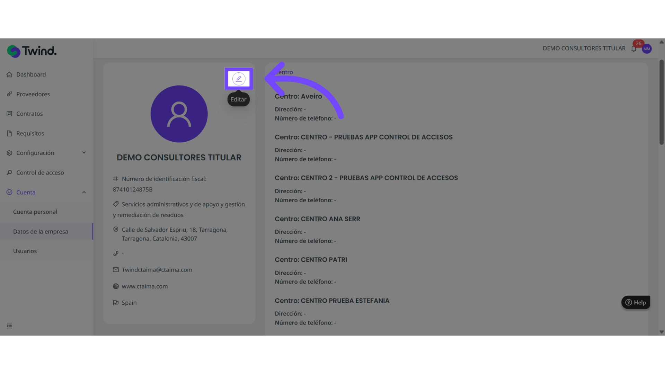The width and height of the screenshot is (665, 374).
Task: Click Calle de Salvador Espriu address
Action: [x=175, y=234]
